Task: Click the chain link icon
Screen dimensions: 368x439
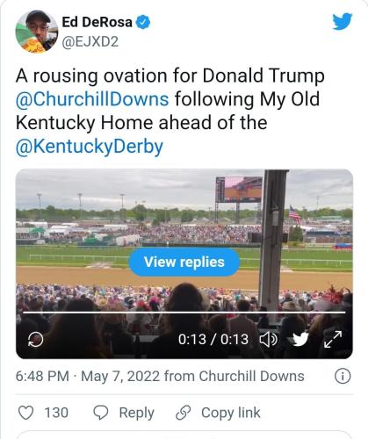Action: [184, 413]
